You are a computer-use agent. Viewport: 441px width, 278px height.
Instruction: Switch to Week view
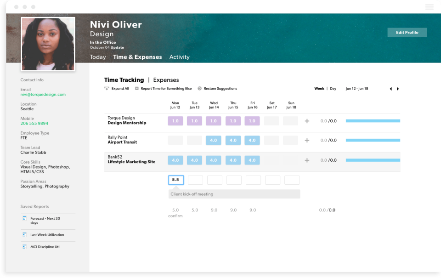point(319,88)
